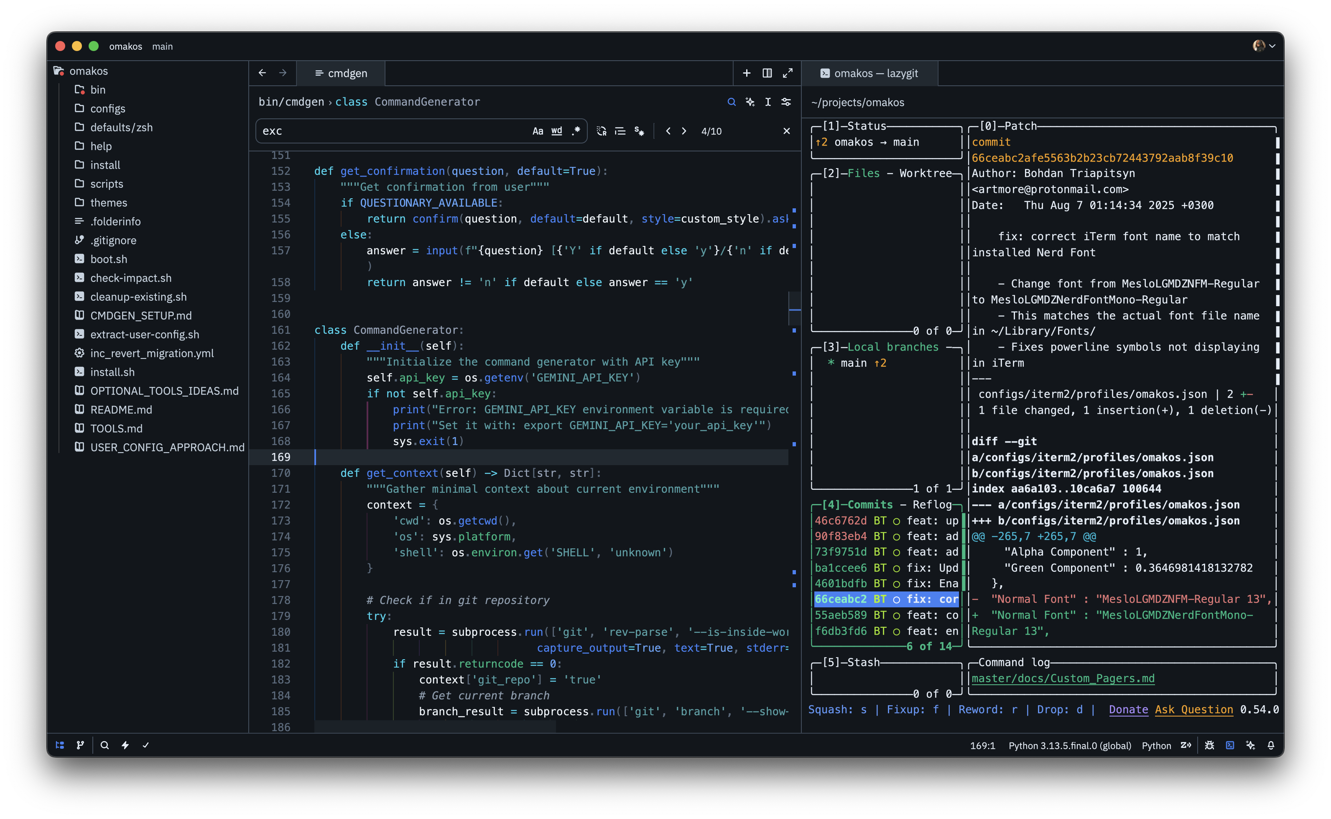The width and height of the screenshot is (1331, 819).
Task: Toggle regex search option
Action: (x=576, y=131)
